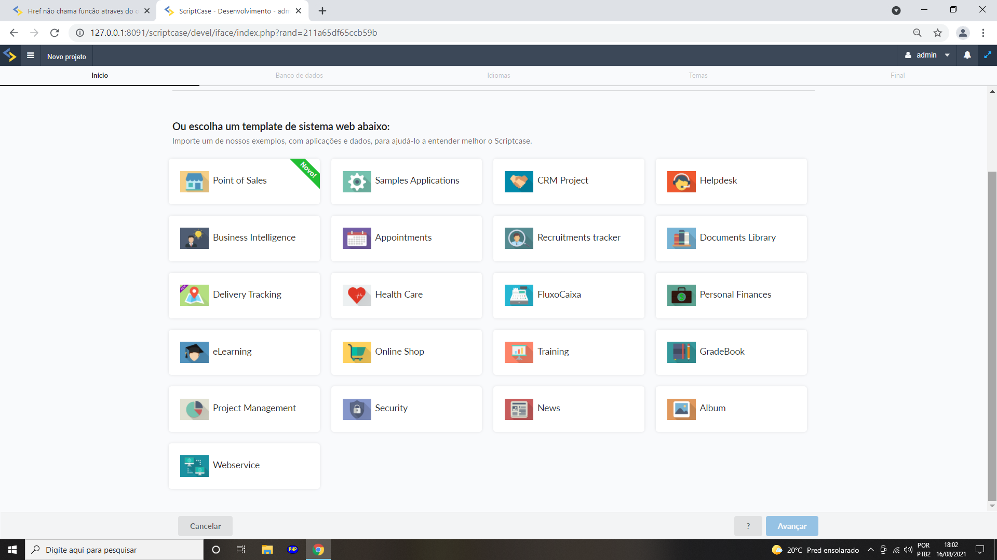997x560 pixels.
Task: Reload the browser page
Action: click(55, 33)
